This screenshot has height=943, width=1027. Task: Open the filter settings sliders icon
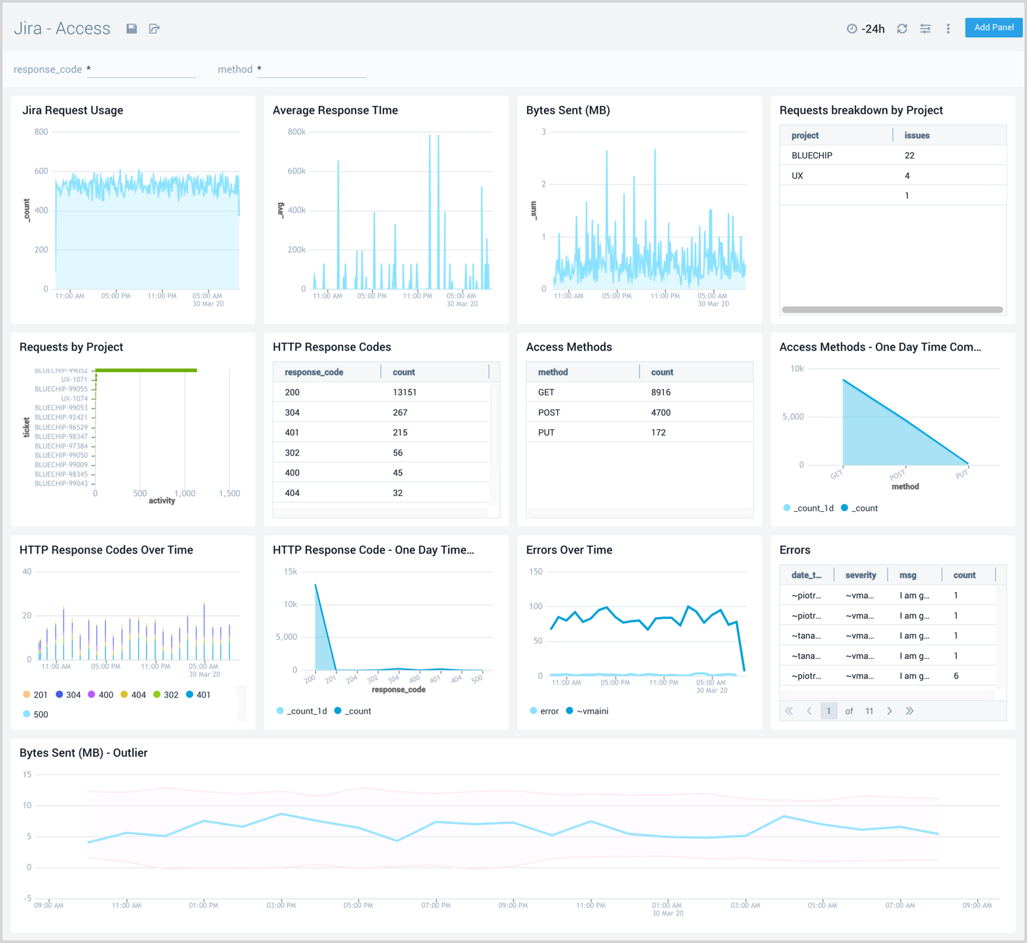(x=925, y=29)
